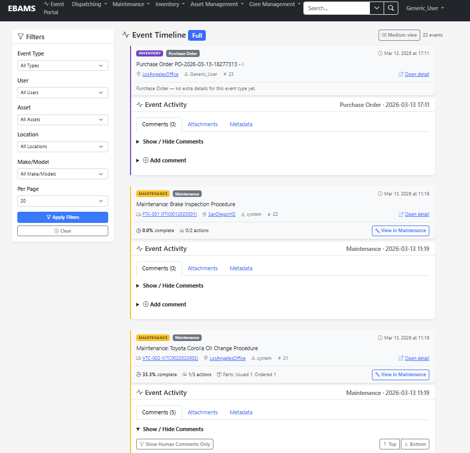
Task: Open the VTC-002 (VTC0022023002) asset link
Action: [170, 358]
